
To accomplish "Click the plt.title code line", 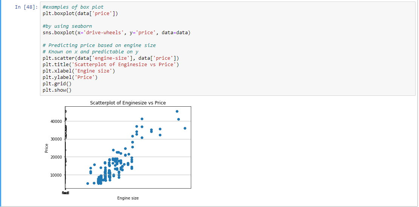I will click(x=111, y=64).
